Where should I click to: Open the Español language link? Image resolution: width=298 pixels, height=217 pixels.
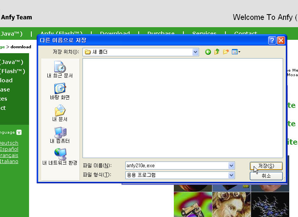pyautogui.click(x=9, y=149)
